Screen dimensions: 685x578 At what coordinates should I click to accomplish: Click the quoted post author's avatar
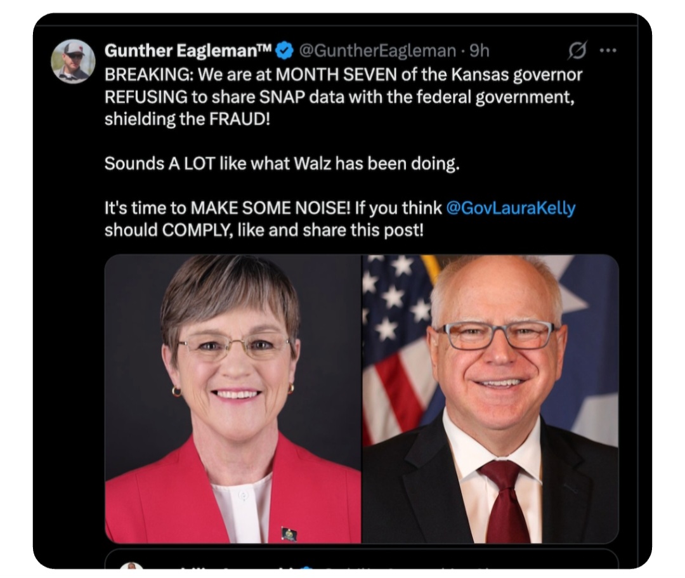click(x=131, y=566)
